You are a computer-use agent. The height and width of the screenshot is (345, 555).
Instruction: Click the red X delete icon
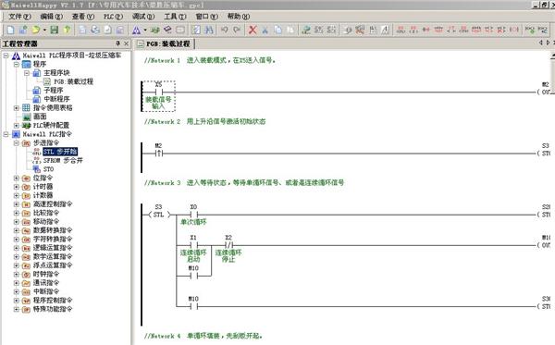(253, 31)
